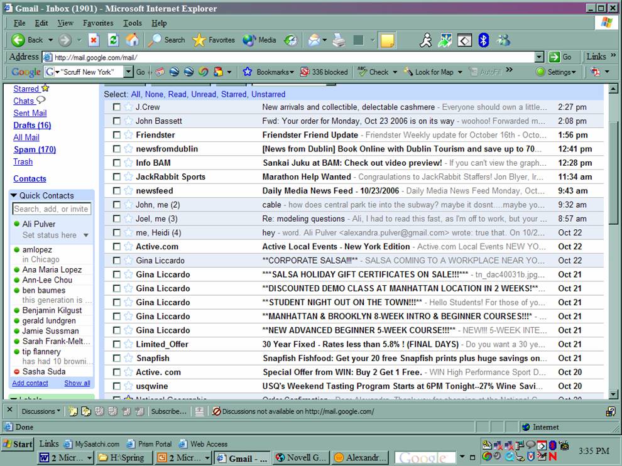Click the Bluetooth toolbar icon

pos(484,40)
